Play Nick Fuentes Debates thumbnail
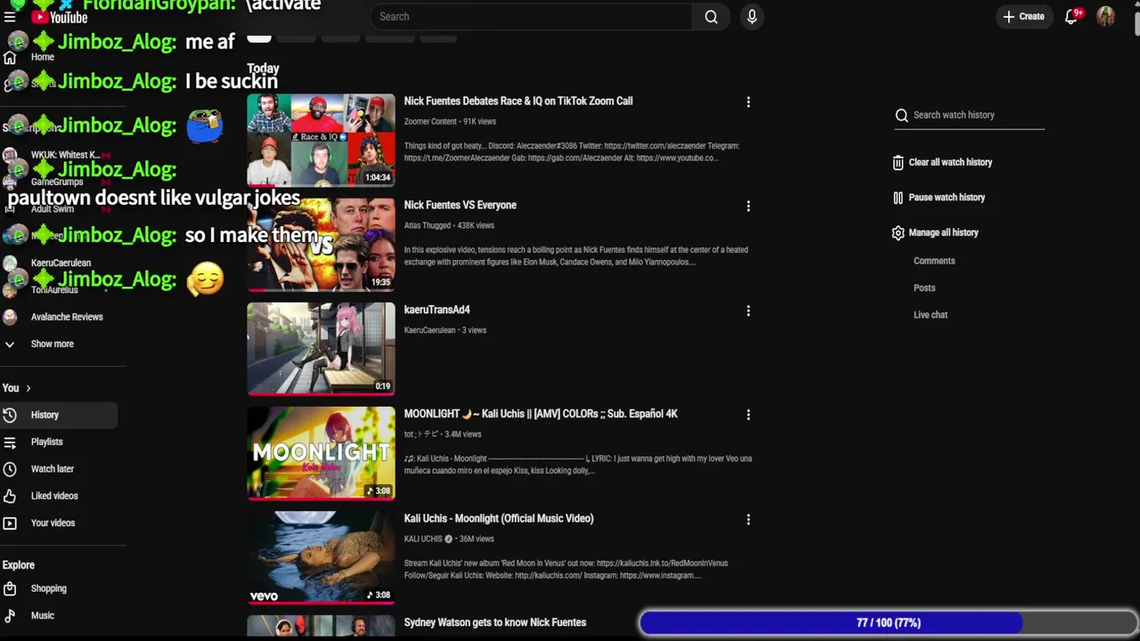This screenshot has width=1140, height=641. click(321, 140)
